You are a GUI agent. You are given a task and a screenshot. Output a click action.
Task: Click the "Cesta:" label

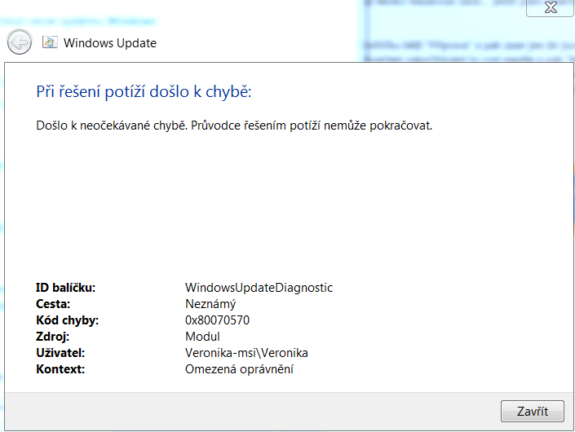point(53,304)
